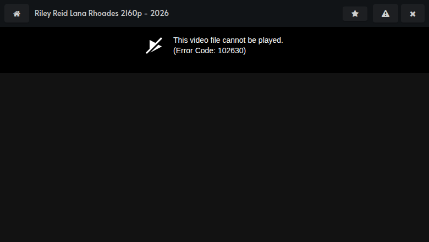The image size is (429, 242).
Task: Click the word "Riley" starting the title
Action: pyautogui.click(x=43, y=13)
